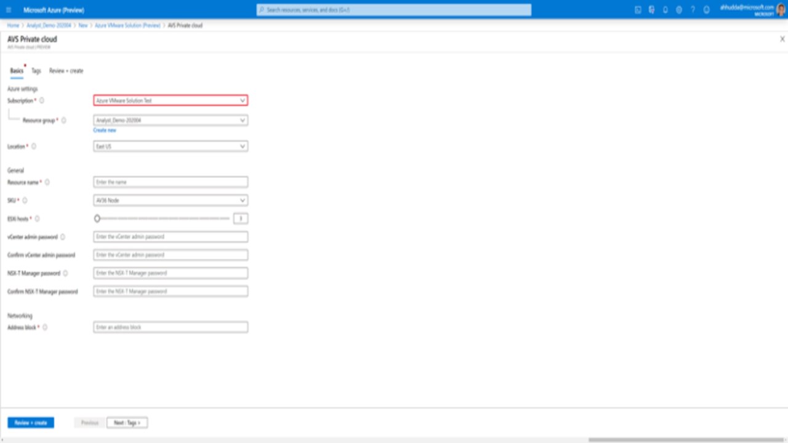Image resolution: width=788 pixels, height=443 pixels.
Task: Click the ESXi hosts number box
Action: click(x=241, y=218)
